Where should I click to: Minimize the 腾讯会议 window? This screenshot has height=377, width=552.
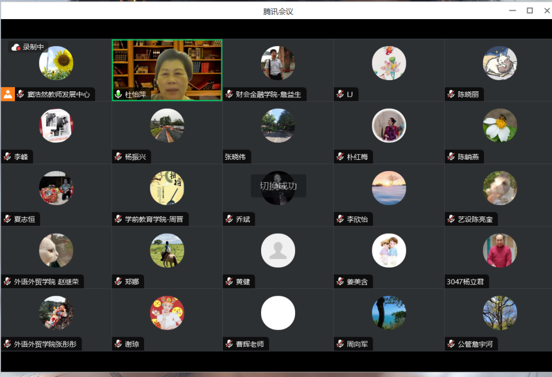pyautogui.click(x=513, y=11)
